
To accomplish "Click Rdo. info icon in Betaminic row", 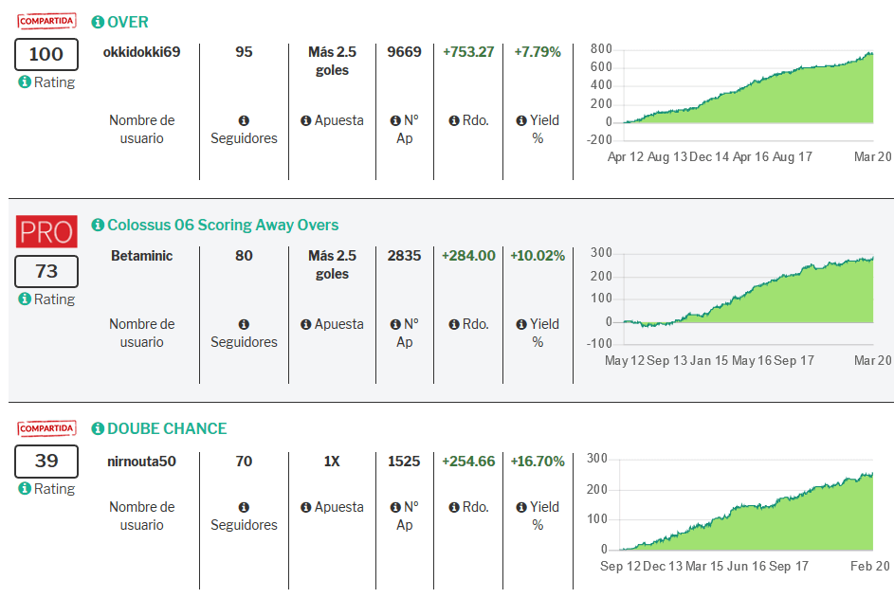I will pos(454,324).
